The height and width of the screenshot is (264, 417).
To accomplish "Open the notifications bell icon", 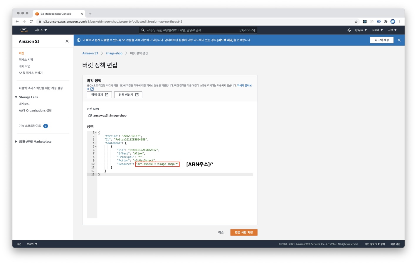I will (349, 30).
